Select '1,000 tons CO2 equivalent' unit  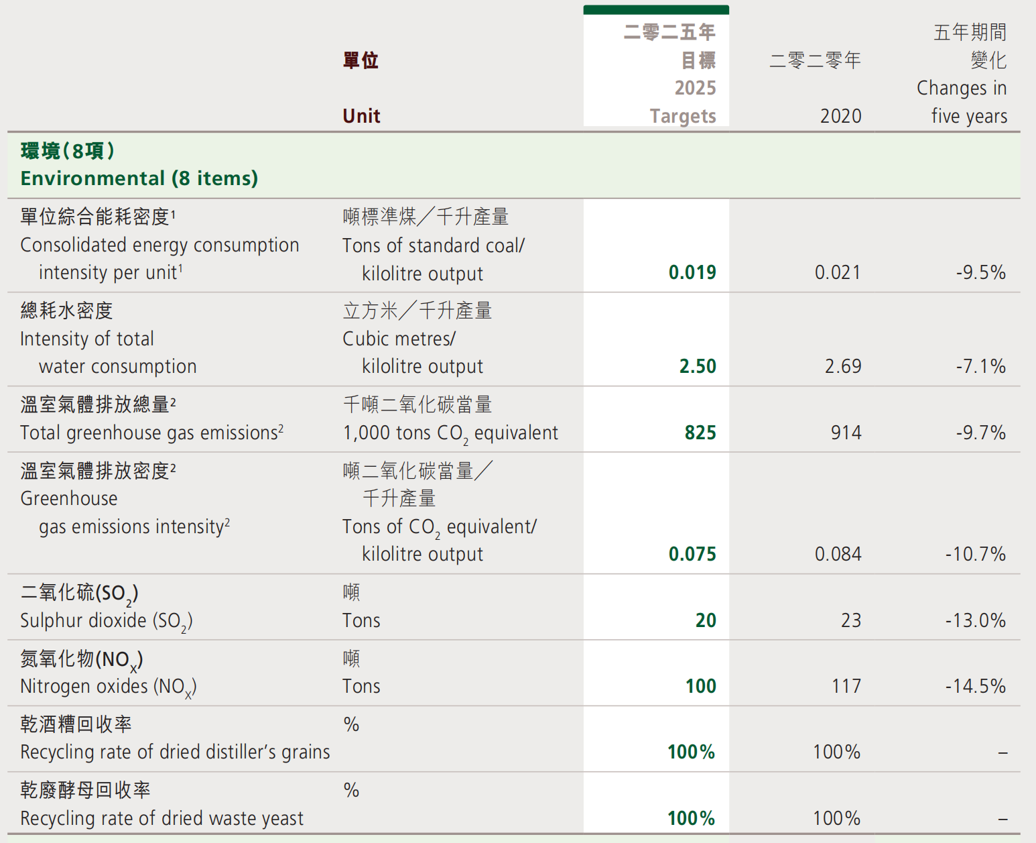pyautogui.click(x=450, y=434)
